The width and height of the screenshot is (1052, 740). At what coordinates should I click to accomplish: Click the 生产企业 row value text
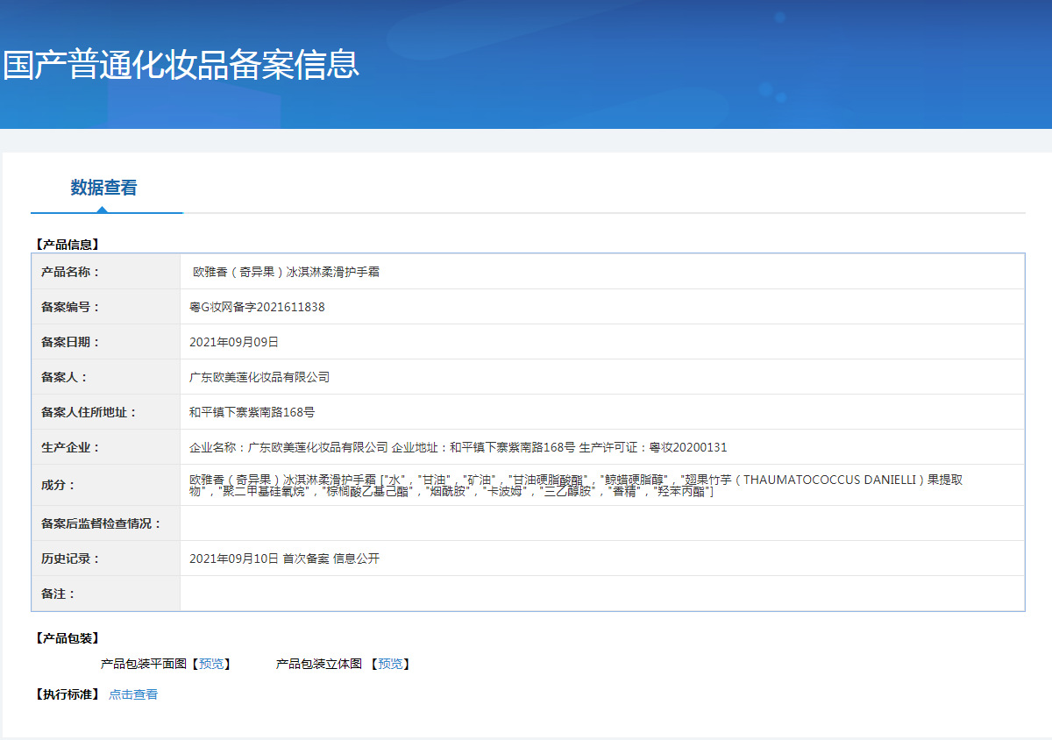click(x=458, y=447)
